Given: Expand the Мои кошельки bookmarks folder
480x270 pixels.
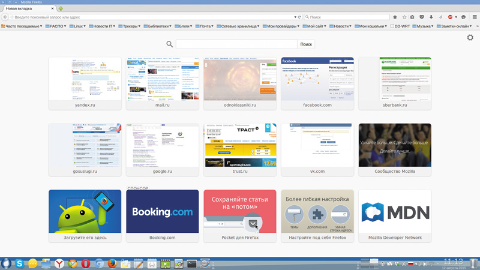Looking at the screenshot, I should 371,26.
